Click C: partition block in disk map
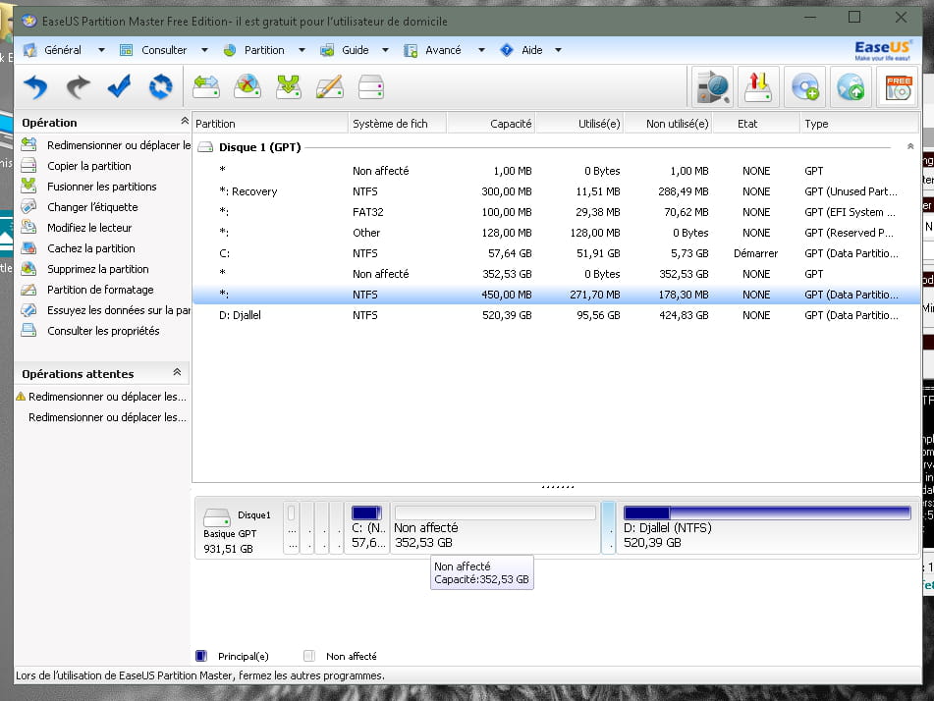Viewport: 934px width, 701px height. (367, 528)
